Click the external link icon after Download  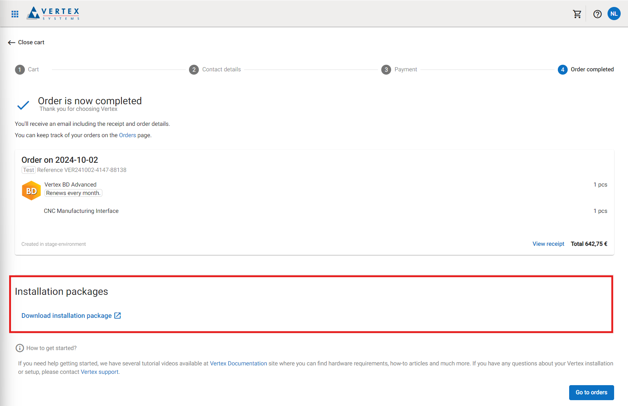coord(118,316)
